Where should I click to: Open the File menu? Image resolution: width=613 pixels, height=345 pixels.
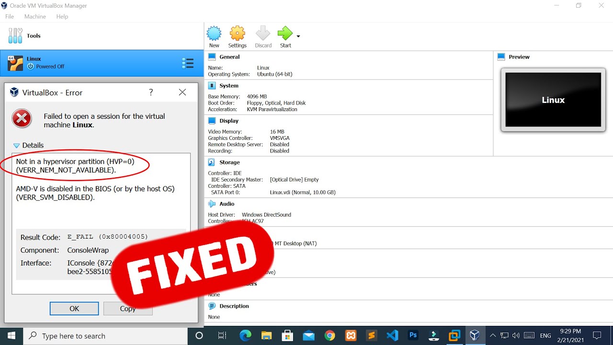pyautogui.click(x=10, y=16)
